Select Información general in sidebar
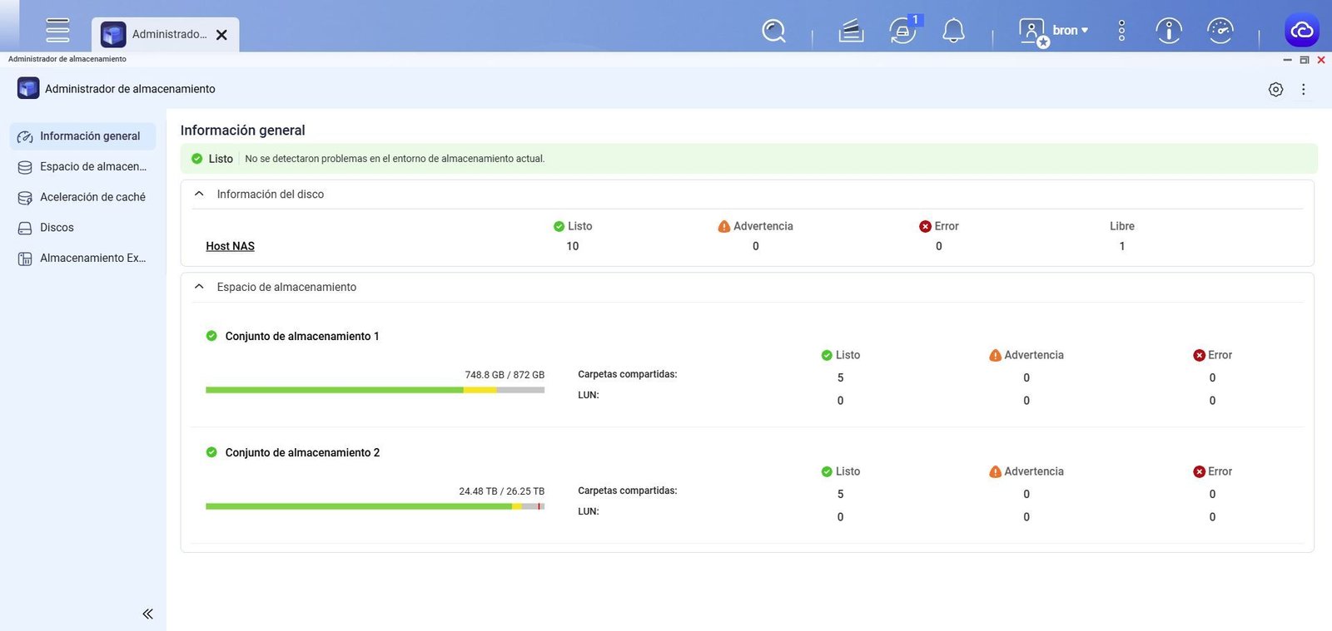The height and width of the screenshot is (631, 1332). 82,136
